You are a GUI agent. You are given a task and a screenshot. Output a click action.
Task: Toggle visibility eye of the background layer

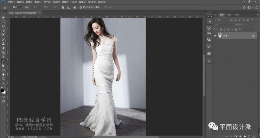tap(215, 36)
